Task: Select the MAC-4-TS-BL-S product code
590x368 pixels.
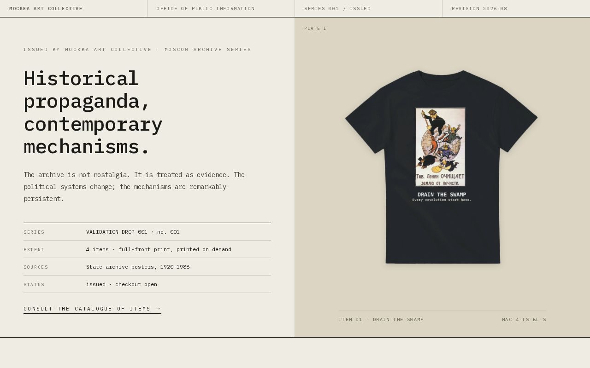Action: [524, 320]
